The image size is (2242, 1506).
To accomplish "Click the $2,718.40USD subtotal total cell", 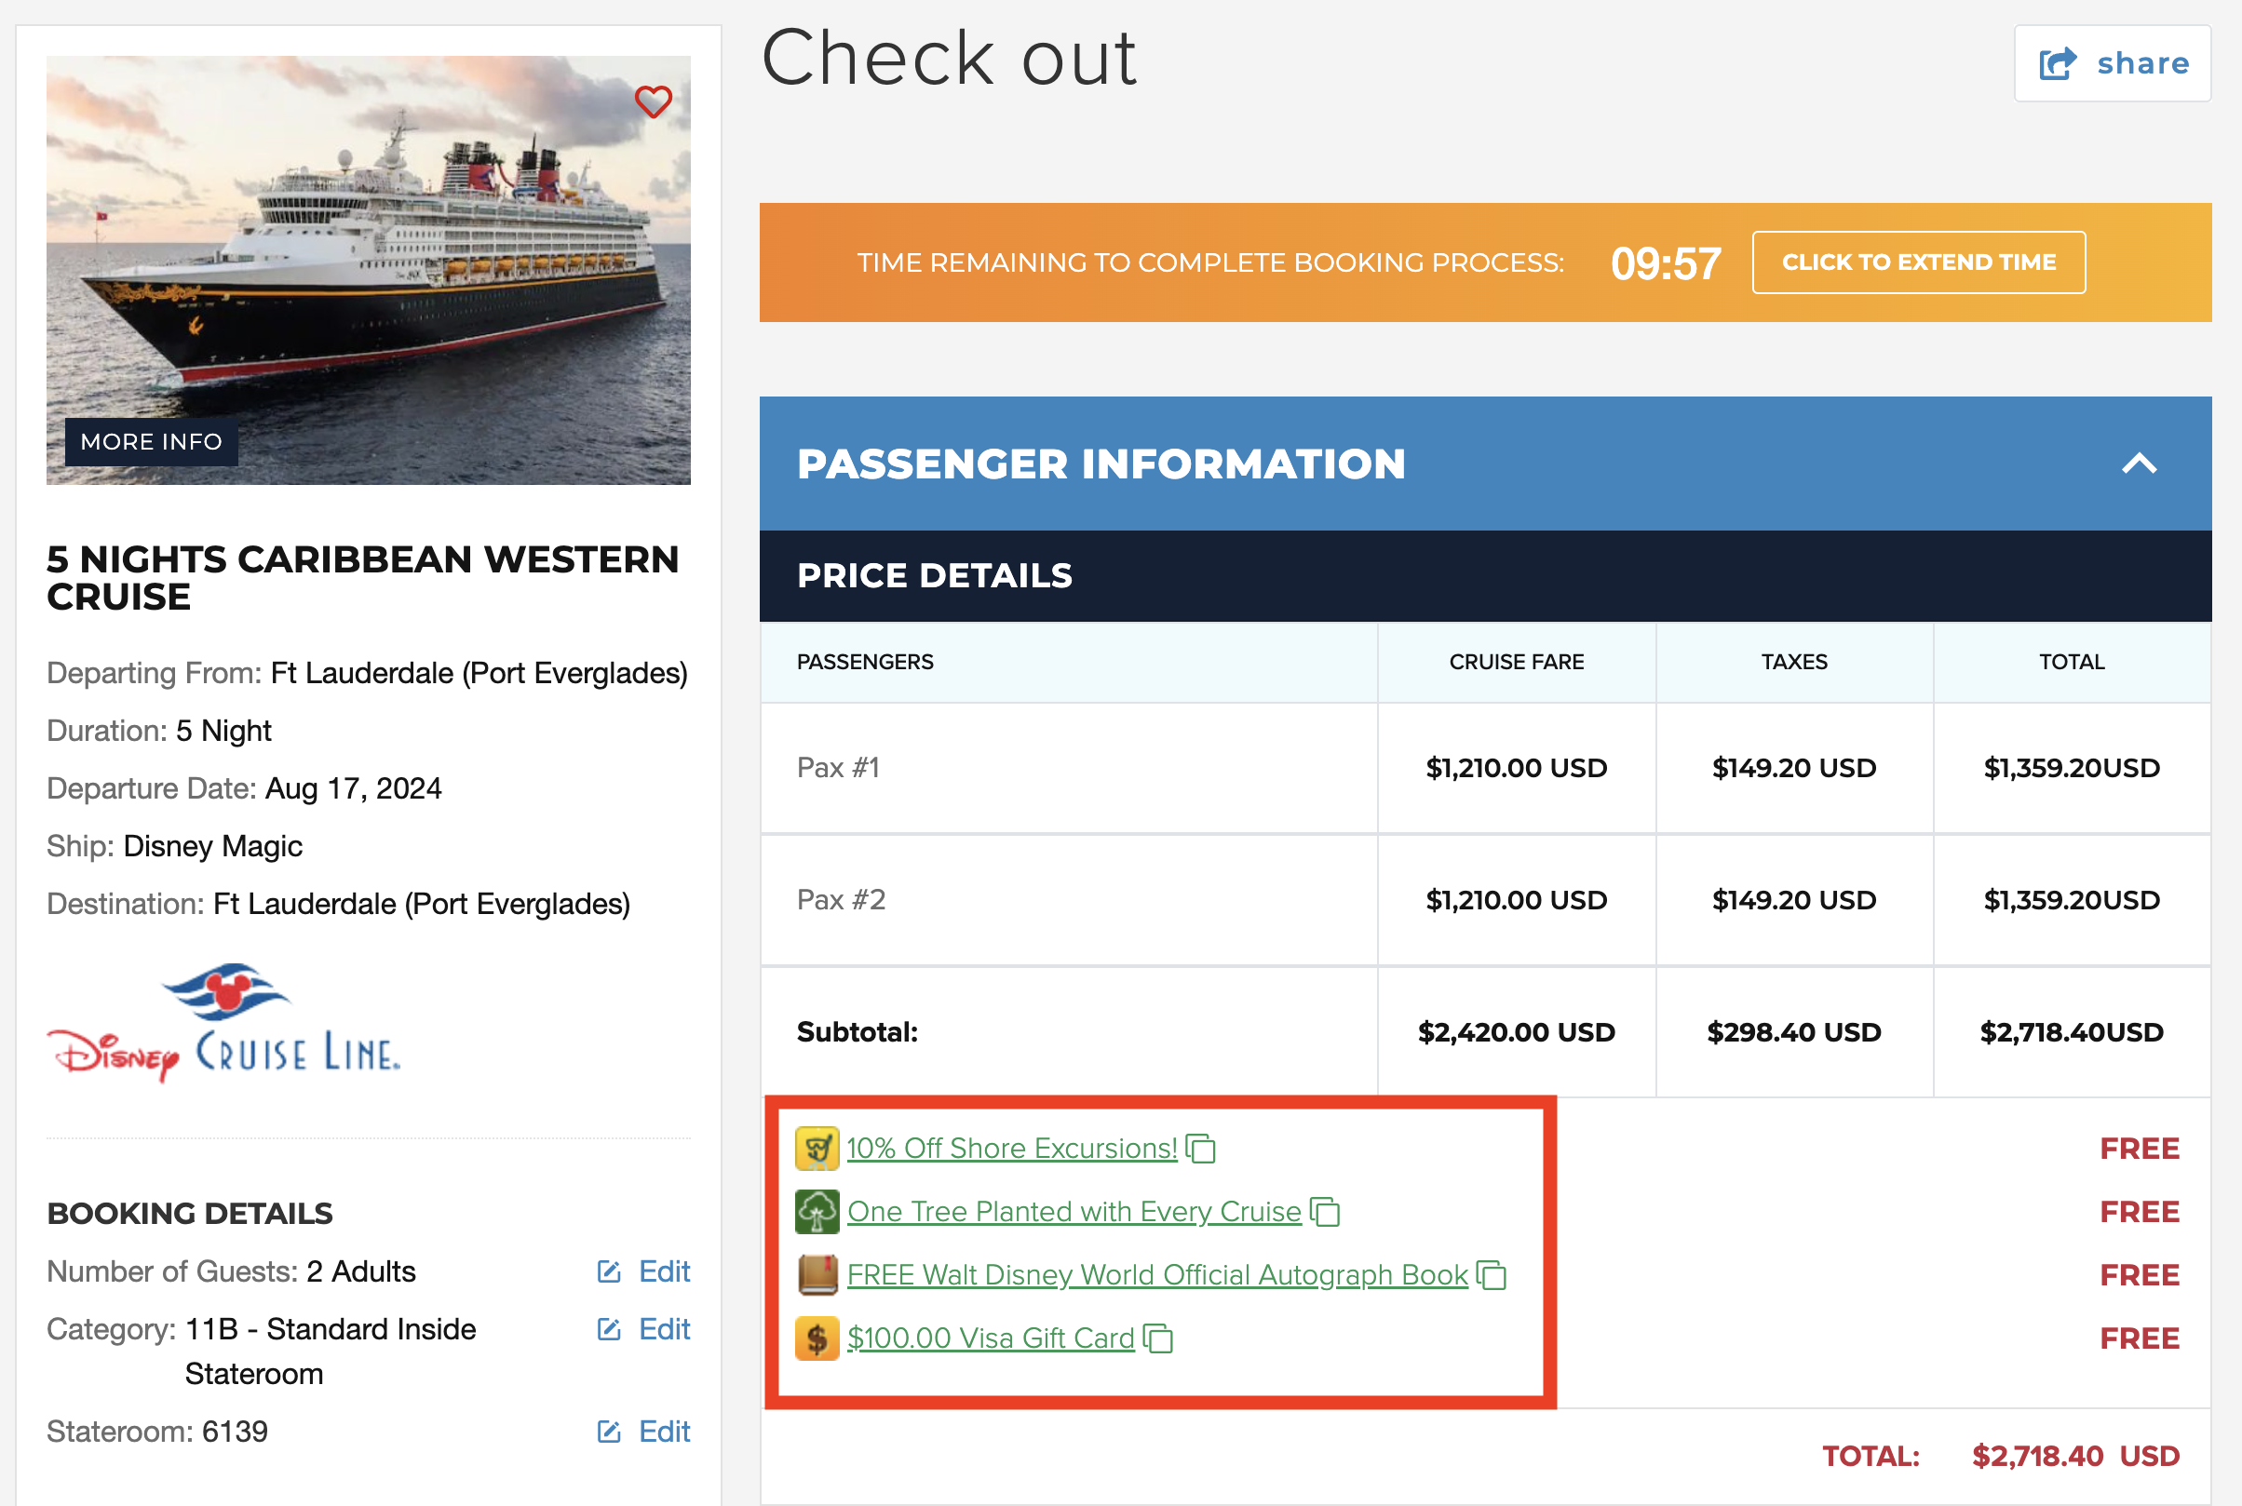I will click(x=2071, y=1032).
